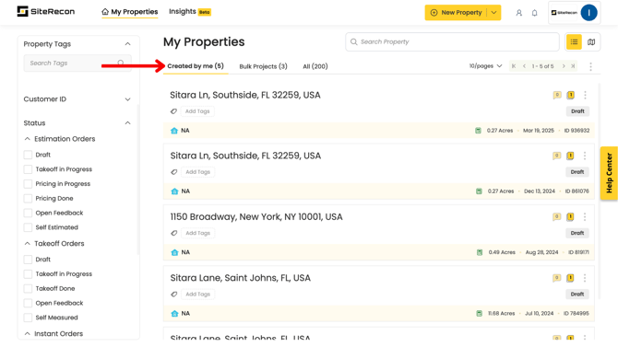Check Open Feedback under Estimation Orders

[28, 213]
